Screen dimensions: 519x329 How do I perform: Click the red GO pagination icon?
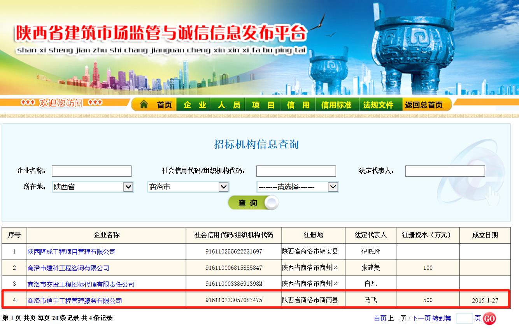(489, 318)
